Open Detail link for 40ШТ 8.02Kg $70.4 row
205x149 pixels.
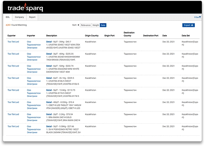[x=49, y=102]
